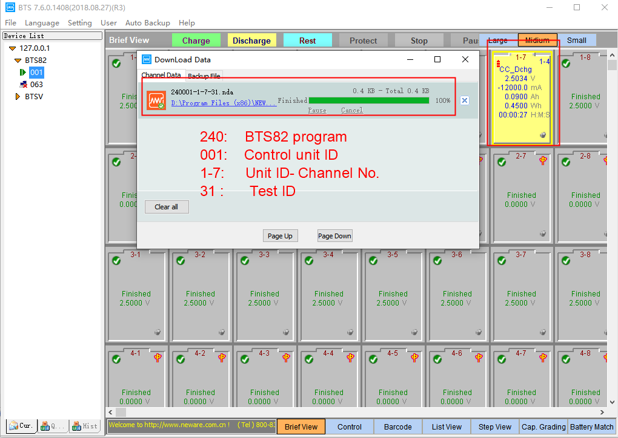618x438 pixels.
Task: Click the yellow pin icon on channel 4-4
Action: coord(350,358)
